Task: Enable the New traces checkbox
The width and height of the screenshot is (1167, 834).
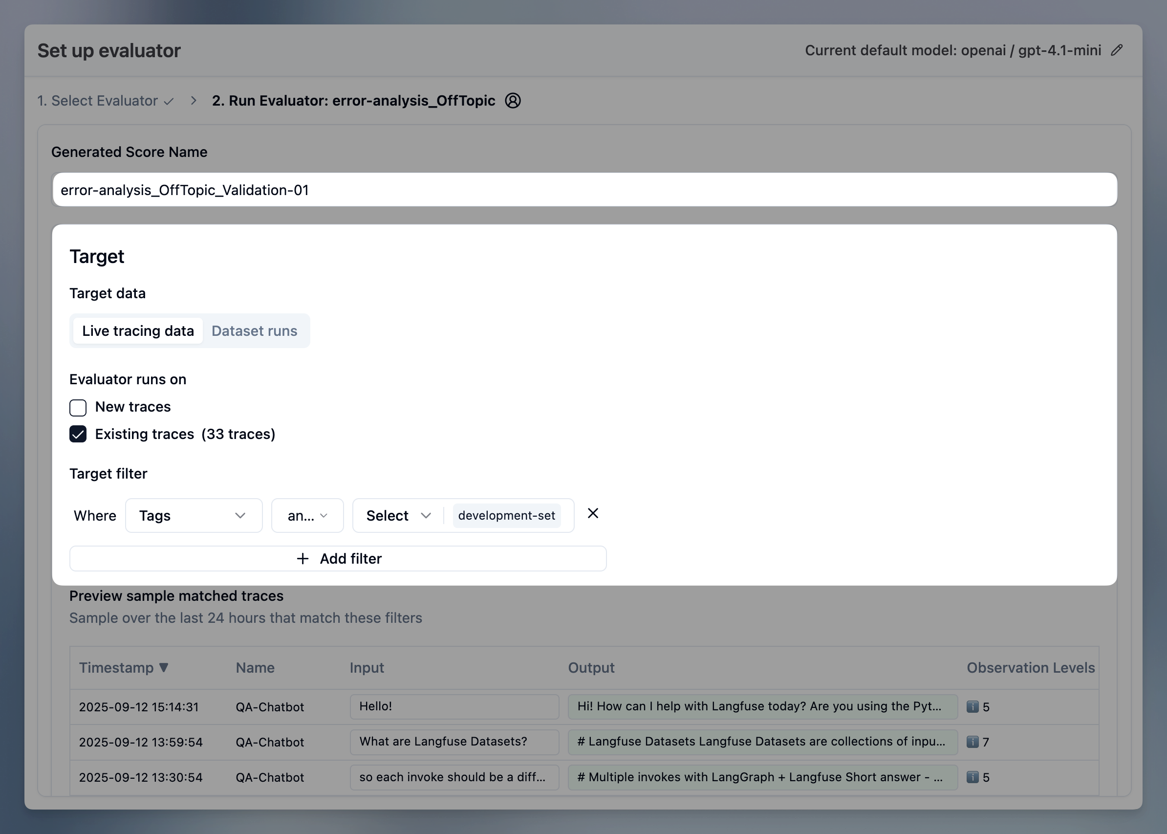Action: pyautogui.click(x=78, y=407)
